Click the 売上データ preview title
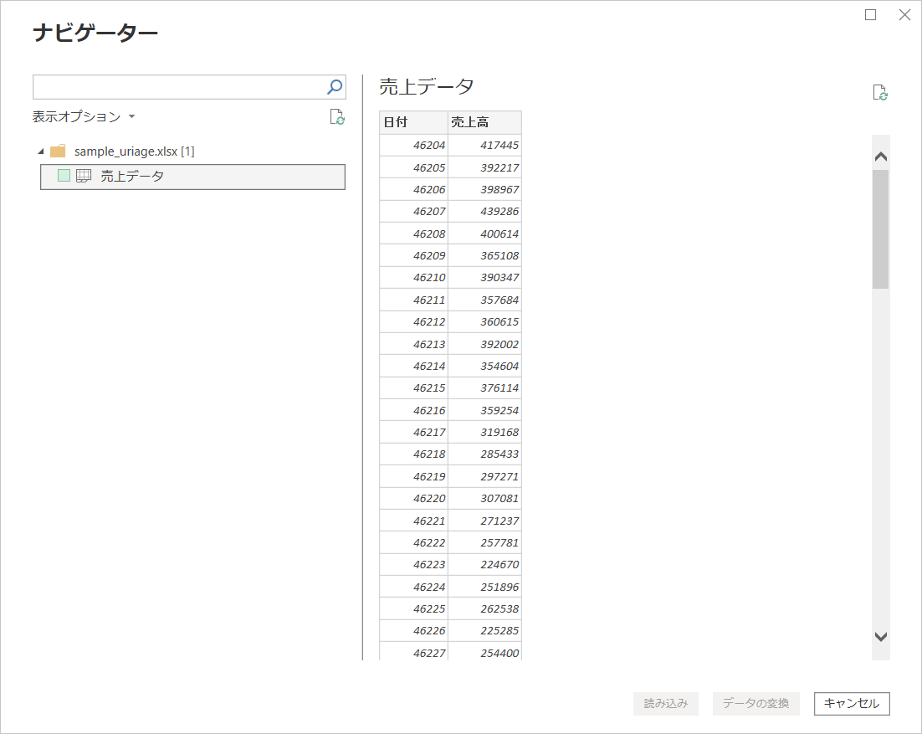Image resolution: width=922 pixels, height=734 pixels. pyautogui.click(x=427, y=86)
